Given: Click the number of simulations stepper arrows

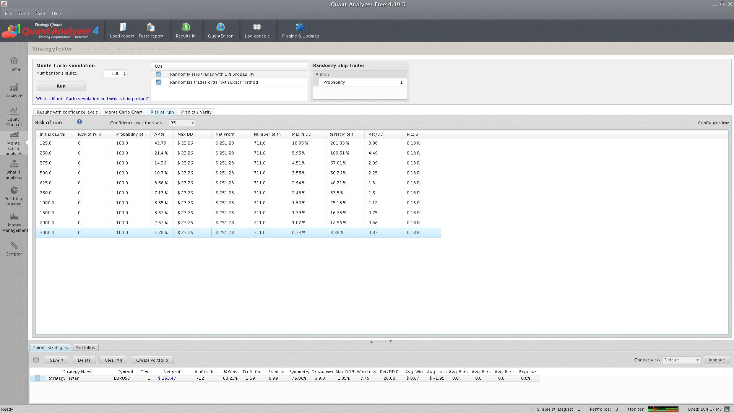Looking at the screenshot, I should 125,73.
